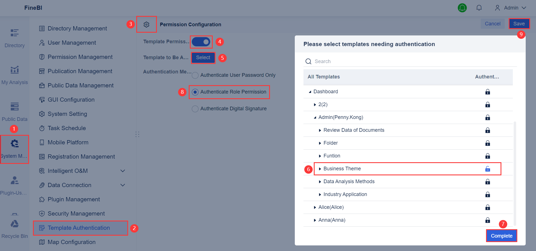Expand the Data Connection section
This screenshot has width=536, height=251.
(x=123, y=185)
